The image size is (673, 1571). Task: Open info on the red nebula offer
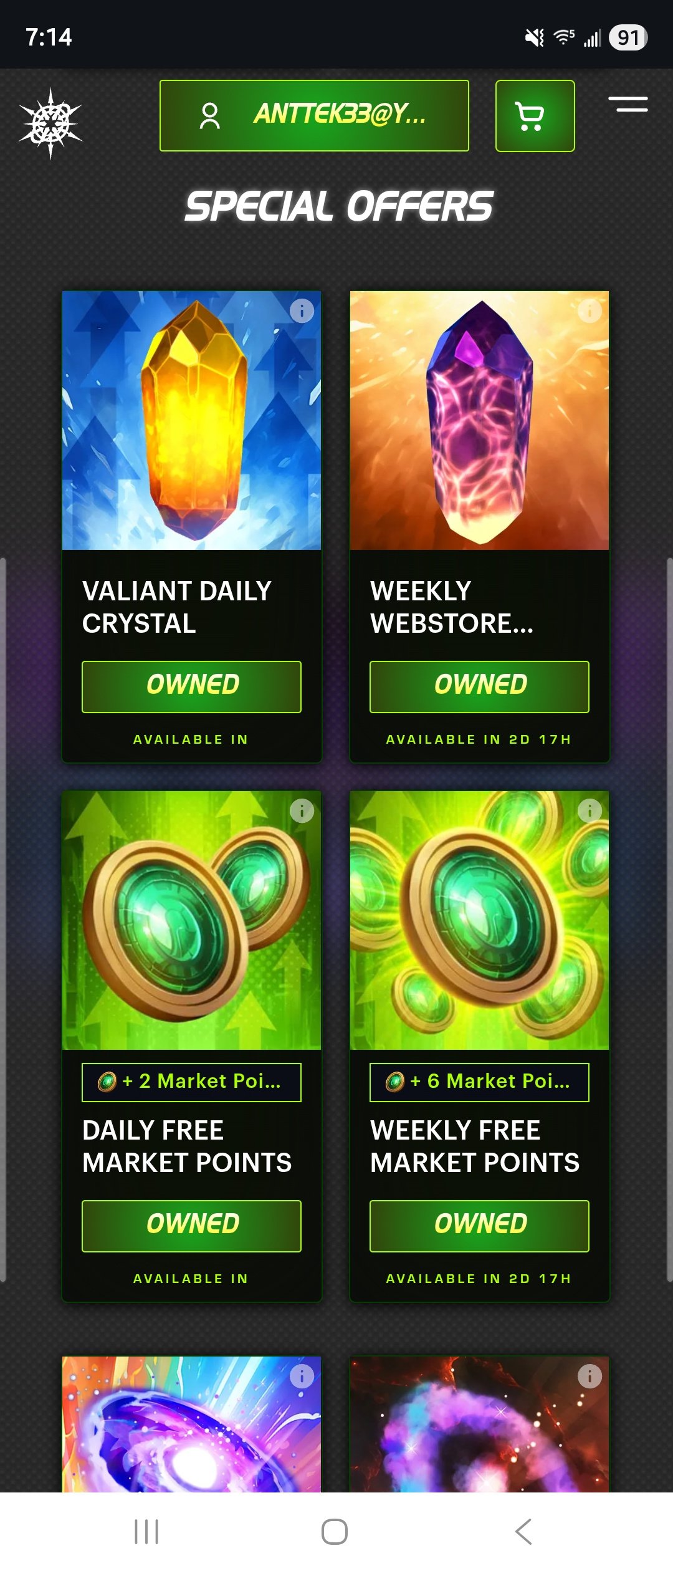pos(589,1376)
